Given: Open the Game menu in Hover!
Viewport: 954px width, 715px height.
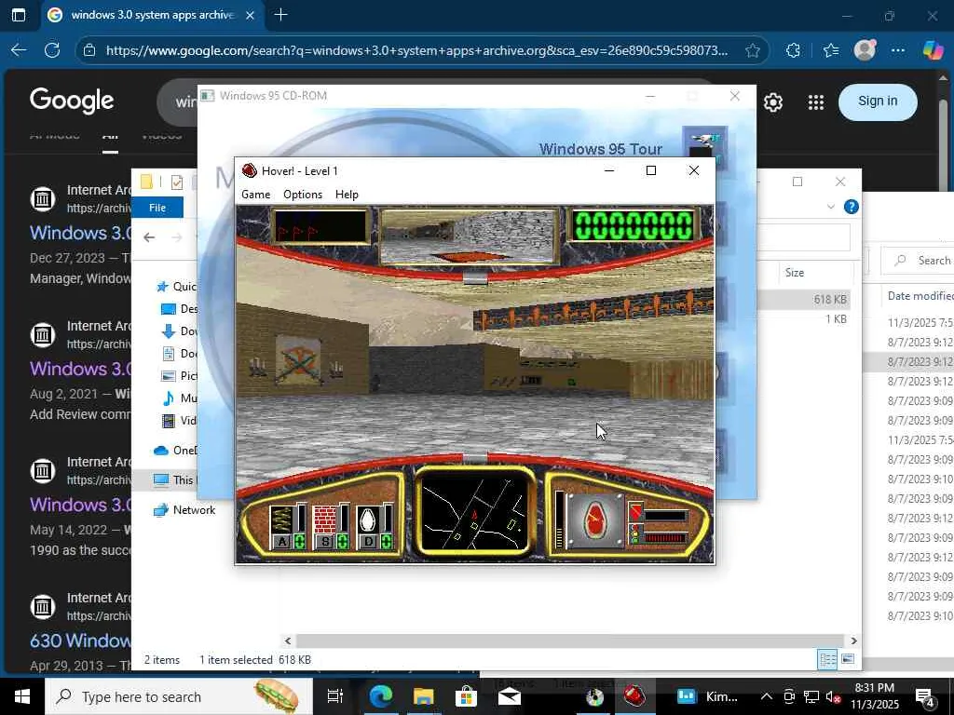Looking at the screenshot, I should (x=255, y=195).
